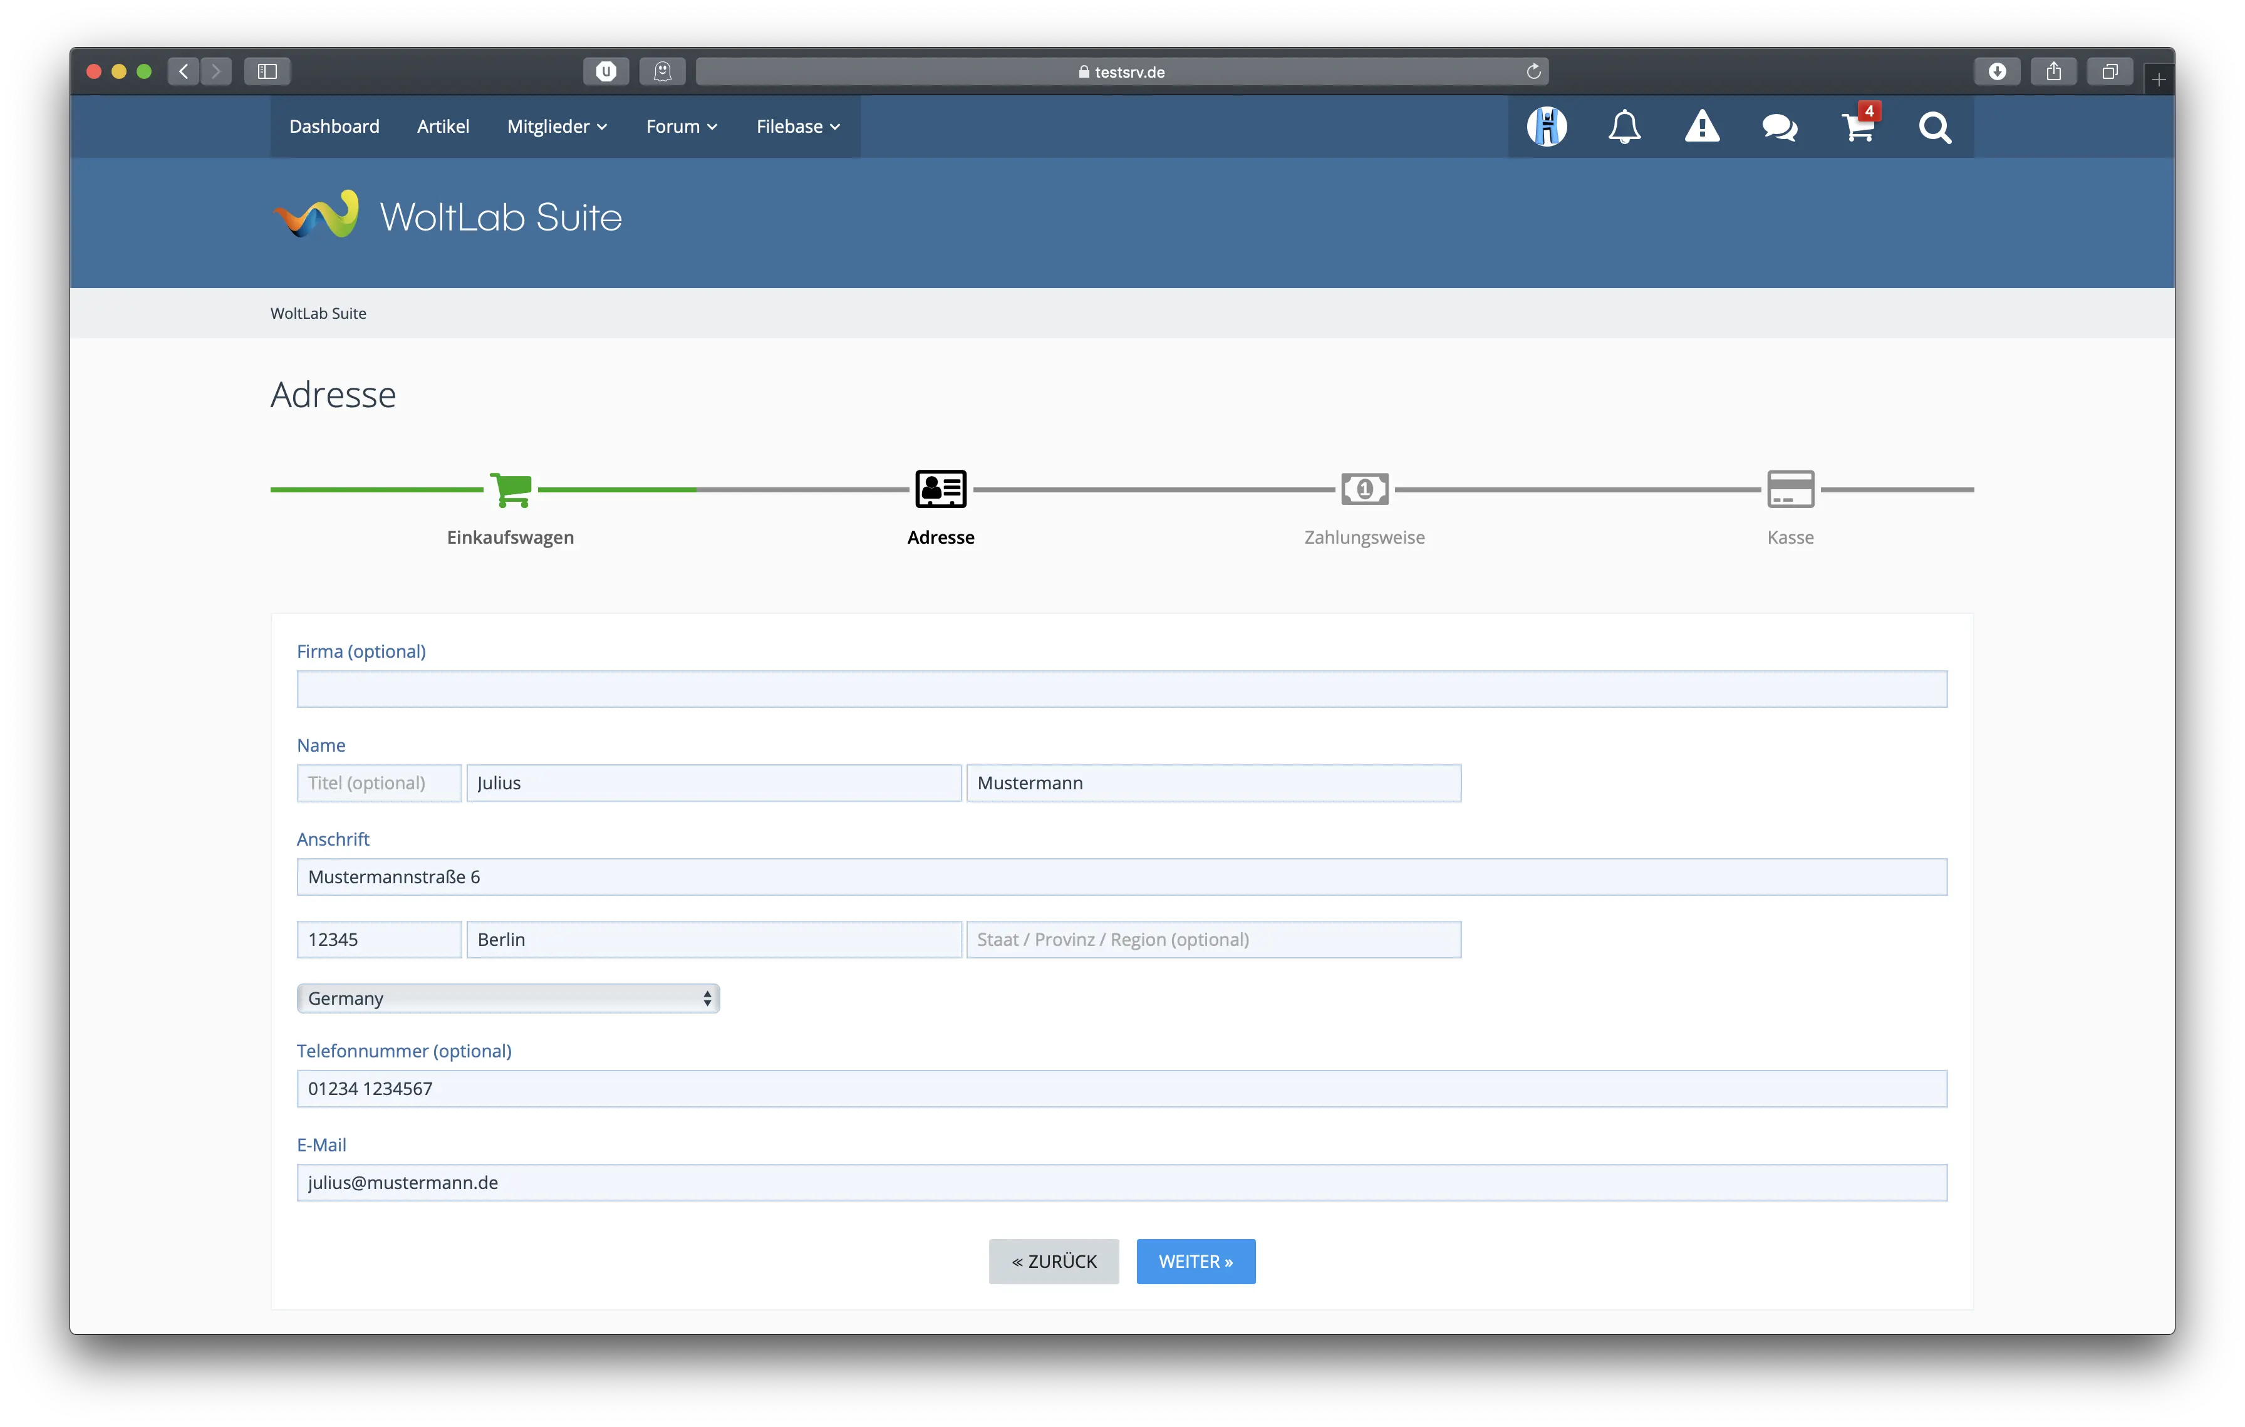Expand the Mitglieder menu
The image size is (2245, 1427).
click(x=557, y=127)
